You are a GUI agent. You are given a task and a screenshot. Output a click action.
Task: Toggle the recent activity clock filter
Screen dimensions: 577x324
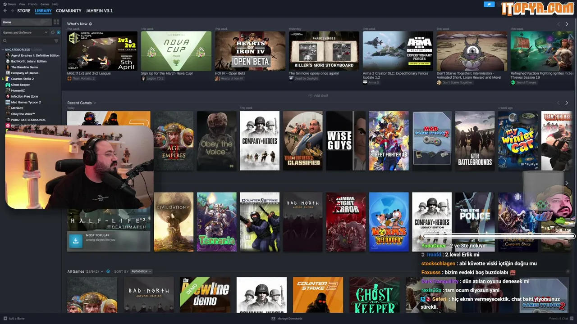click(53, 32)
